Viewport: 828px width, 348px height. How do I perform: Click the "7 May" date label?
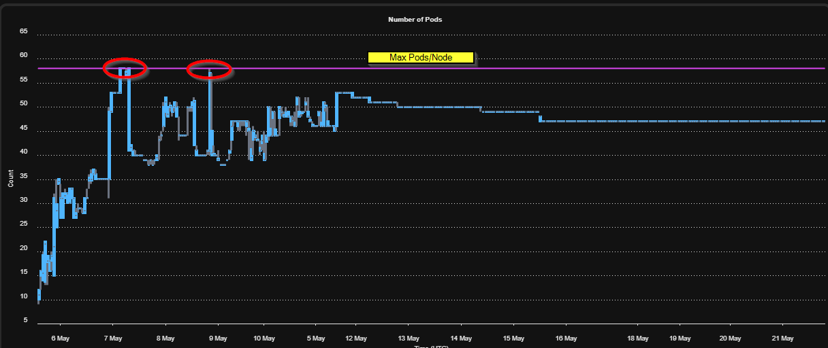coord(112,338)
